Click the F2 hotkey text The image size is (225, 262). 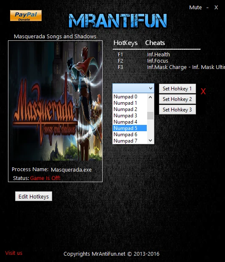(x=120, y=61)
